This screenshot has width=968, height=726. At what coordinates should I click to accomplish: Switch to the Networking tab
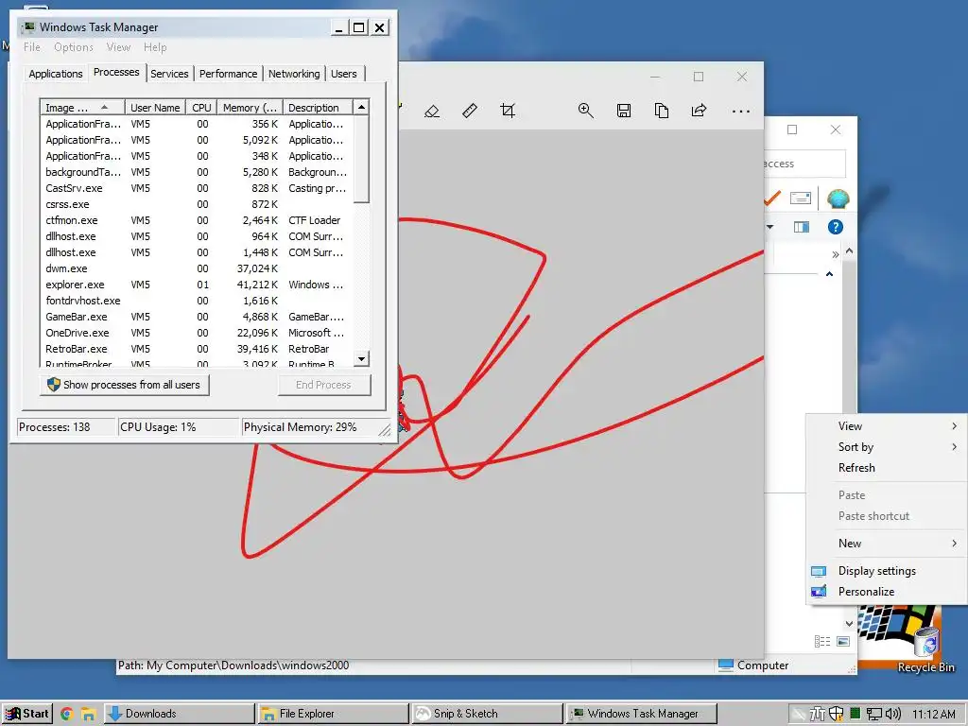tap(294, 74)
